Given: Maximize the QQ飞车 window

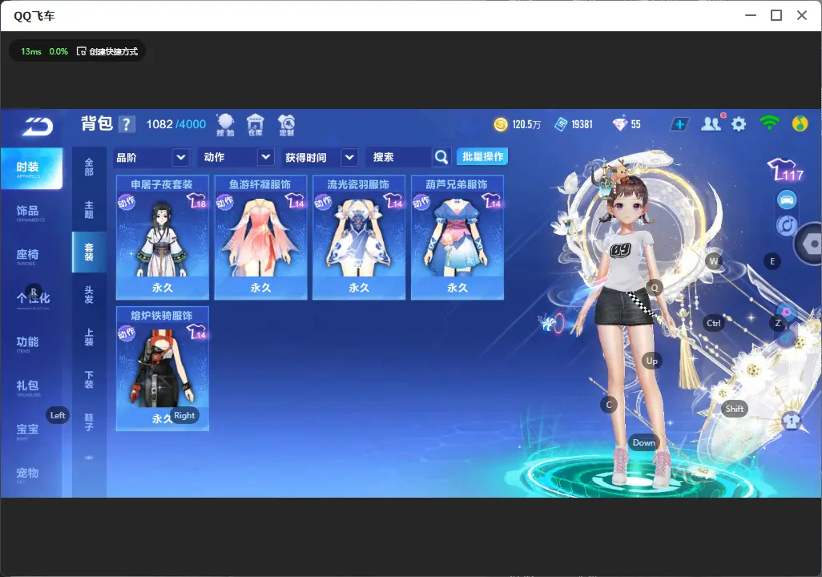Looking at the screenshot, I should [776, 15].
